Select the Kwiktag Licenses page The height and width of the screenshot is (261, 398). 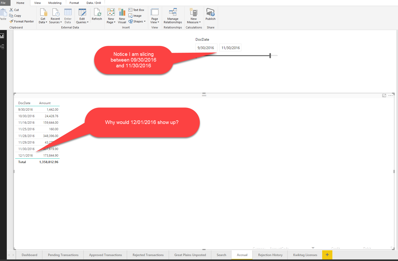305,255
